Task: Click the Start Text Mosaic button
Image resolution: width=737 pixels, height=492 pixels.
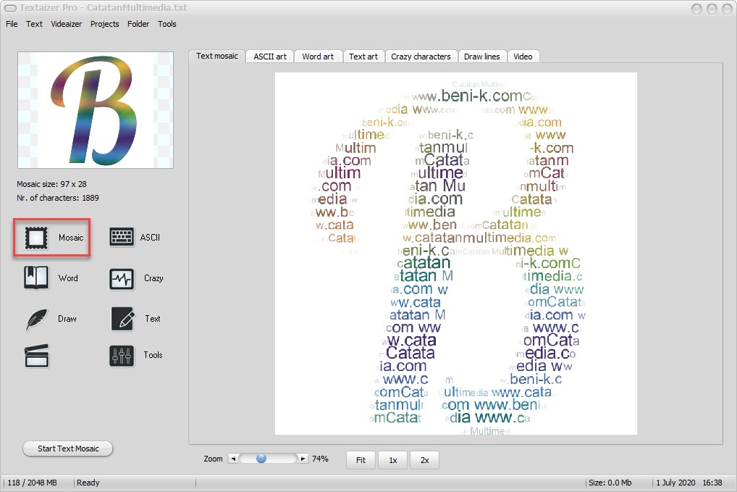Action: [x=68, y=449]
